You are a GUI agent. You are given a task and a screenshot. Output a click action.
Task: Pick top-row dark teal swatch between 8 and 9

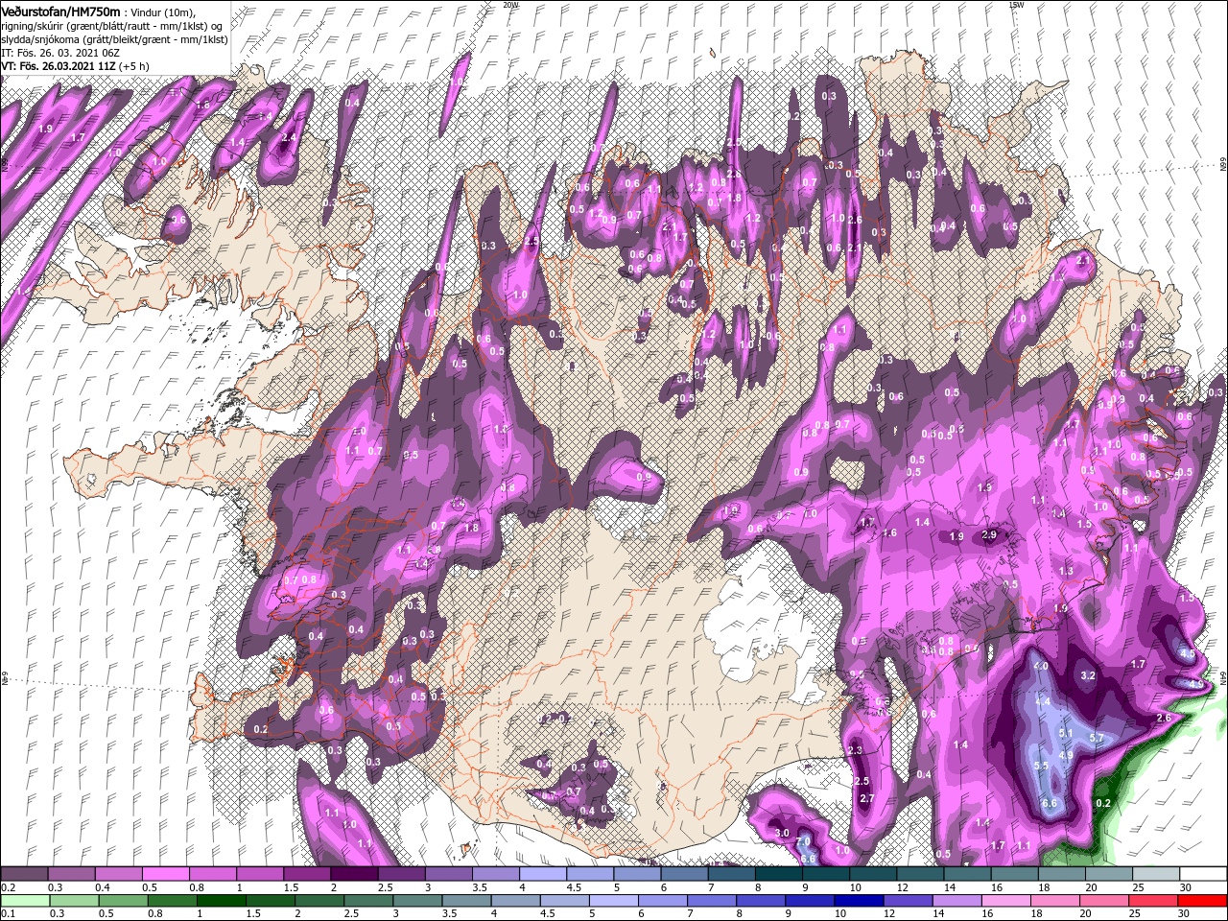778,873
